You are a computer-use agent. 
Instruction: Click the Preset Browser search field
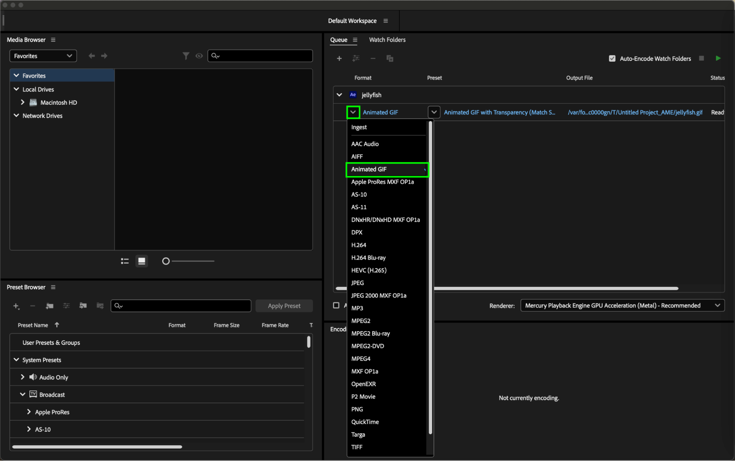pos(181,306)
